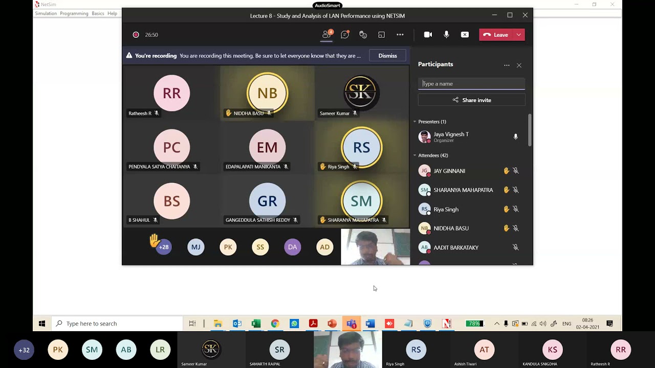Open the breakout rooms icon
The height and width of the screenshot is (368, 655).
pyautogui.click(x=381, y=35)
